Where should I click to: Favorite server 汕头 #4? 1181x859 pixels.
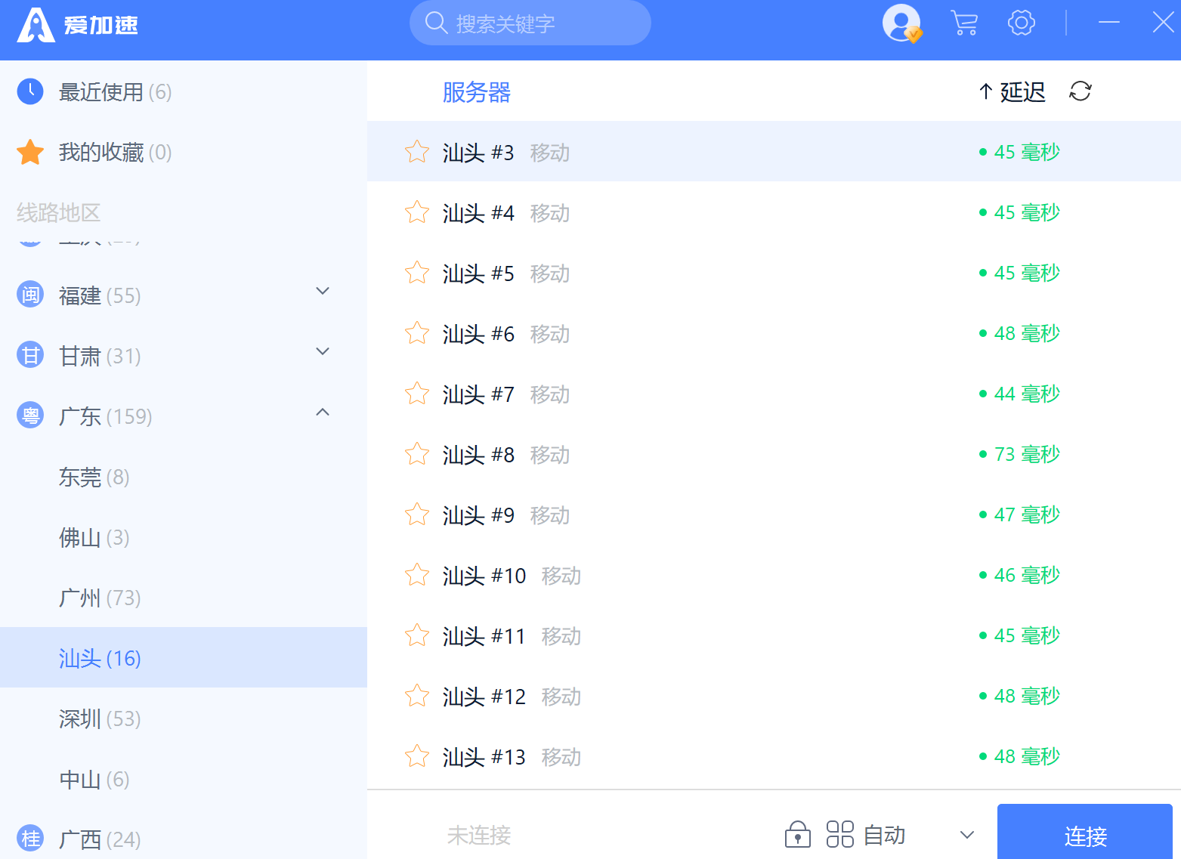click(x=417, y=212)
